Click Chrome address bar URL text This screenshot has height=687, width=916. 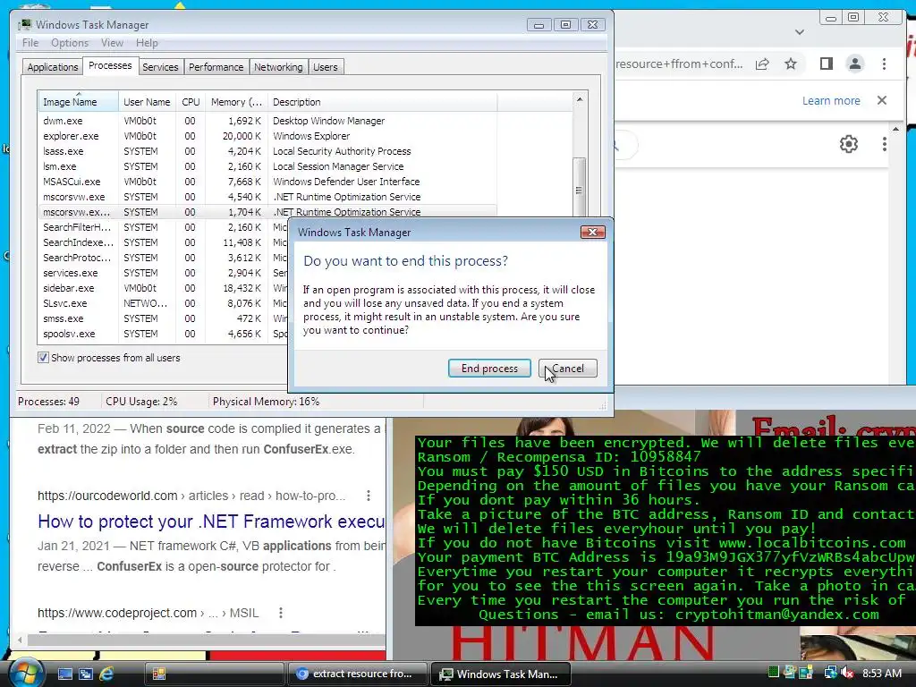tap(680, 64)
